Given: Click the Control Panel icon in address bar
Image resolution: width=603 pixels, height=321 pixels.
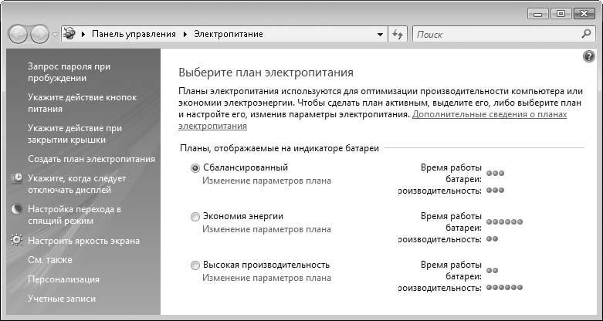Looking at the screenshot, I should 69,34.
